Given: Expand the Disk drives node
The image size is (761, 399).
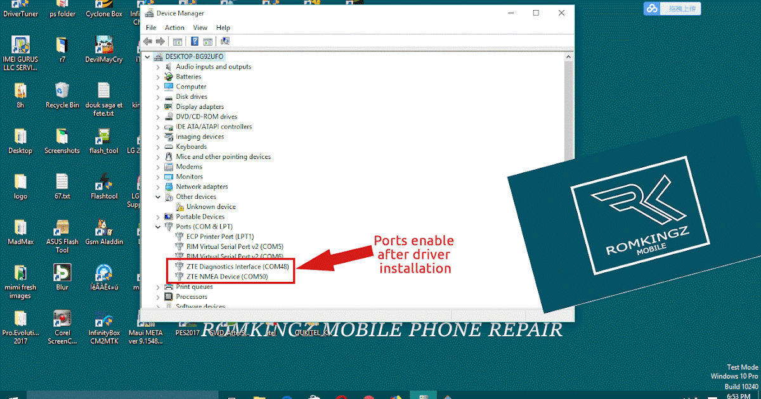Looking at the screenshot, I should (158, 96).
